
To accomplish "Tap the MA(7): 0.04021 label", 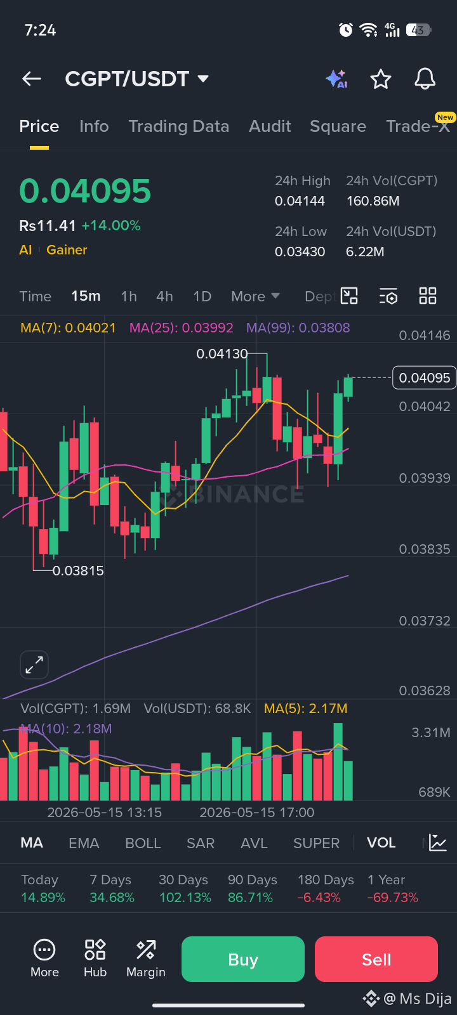I will click(68, 328).
